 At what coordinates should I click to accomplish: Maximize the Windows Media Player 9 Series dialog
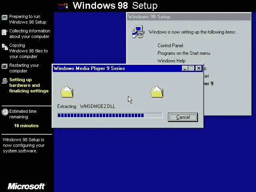pos(191,68)
